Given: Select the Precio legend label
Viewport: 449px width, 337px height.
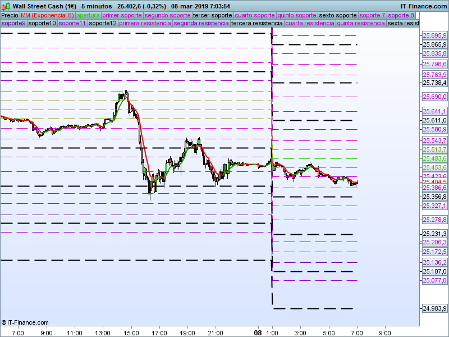Looking at the screenshot, I should click(x=10, y=16).
